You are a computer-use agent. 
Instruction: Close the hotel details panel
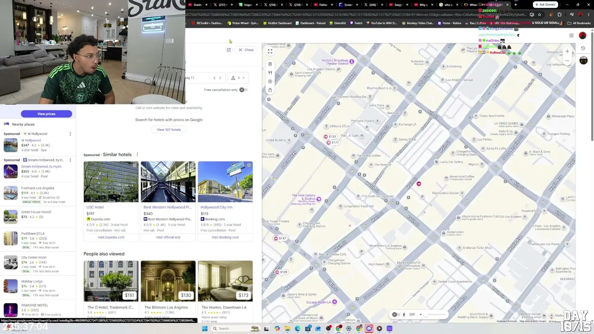tap(246, 50)
